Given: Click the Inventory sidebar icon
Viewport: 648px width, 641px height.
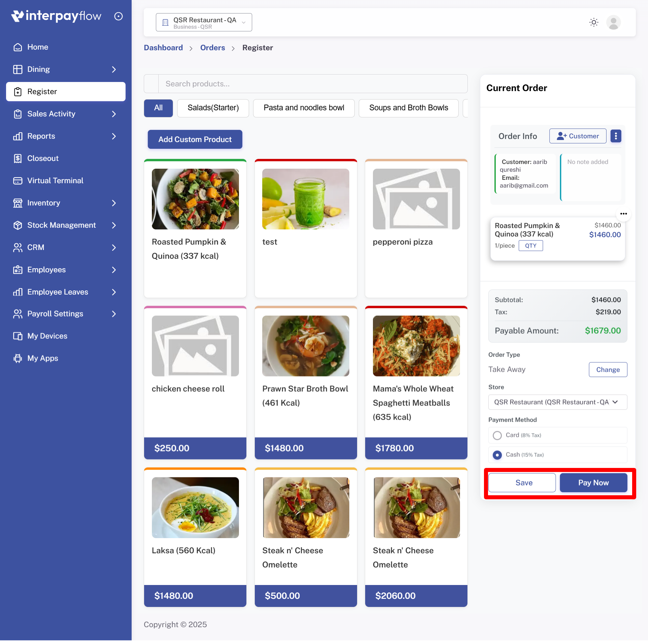Looking at the screenshot, I should (x=18, y=203).
